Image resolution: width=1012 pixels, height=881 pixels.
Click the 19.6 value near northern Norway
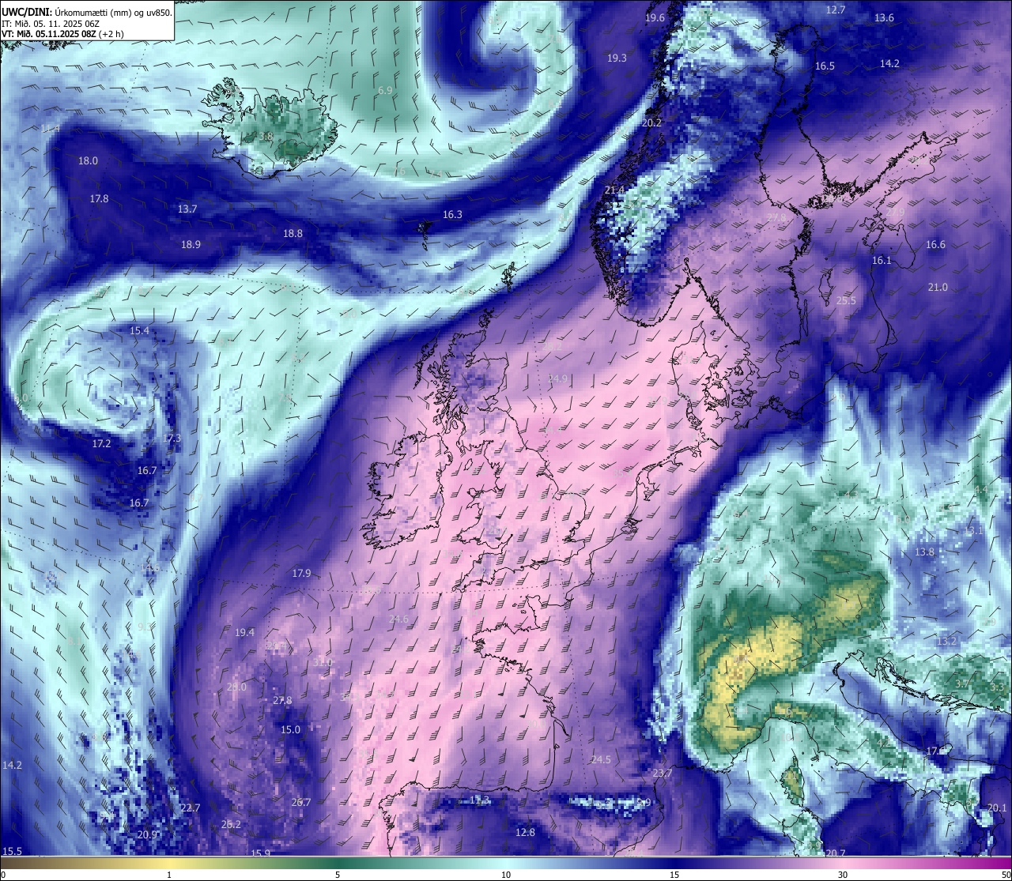pos(655,18)
